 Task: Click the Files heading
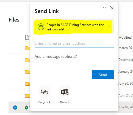click(x=14, y=20)
